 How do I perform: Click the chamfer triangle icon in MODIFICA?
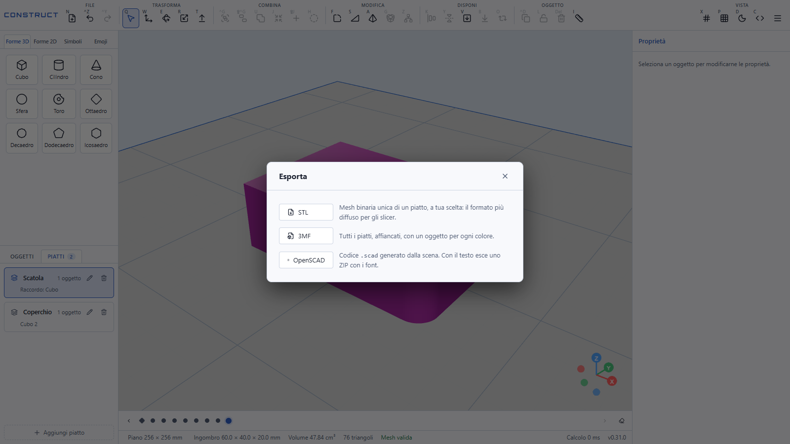pyautogui.click(x=355, y=18)
